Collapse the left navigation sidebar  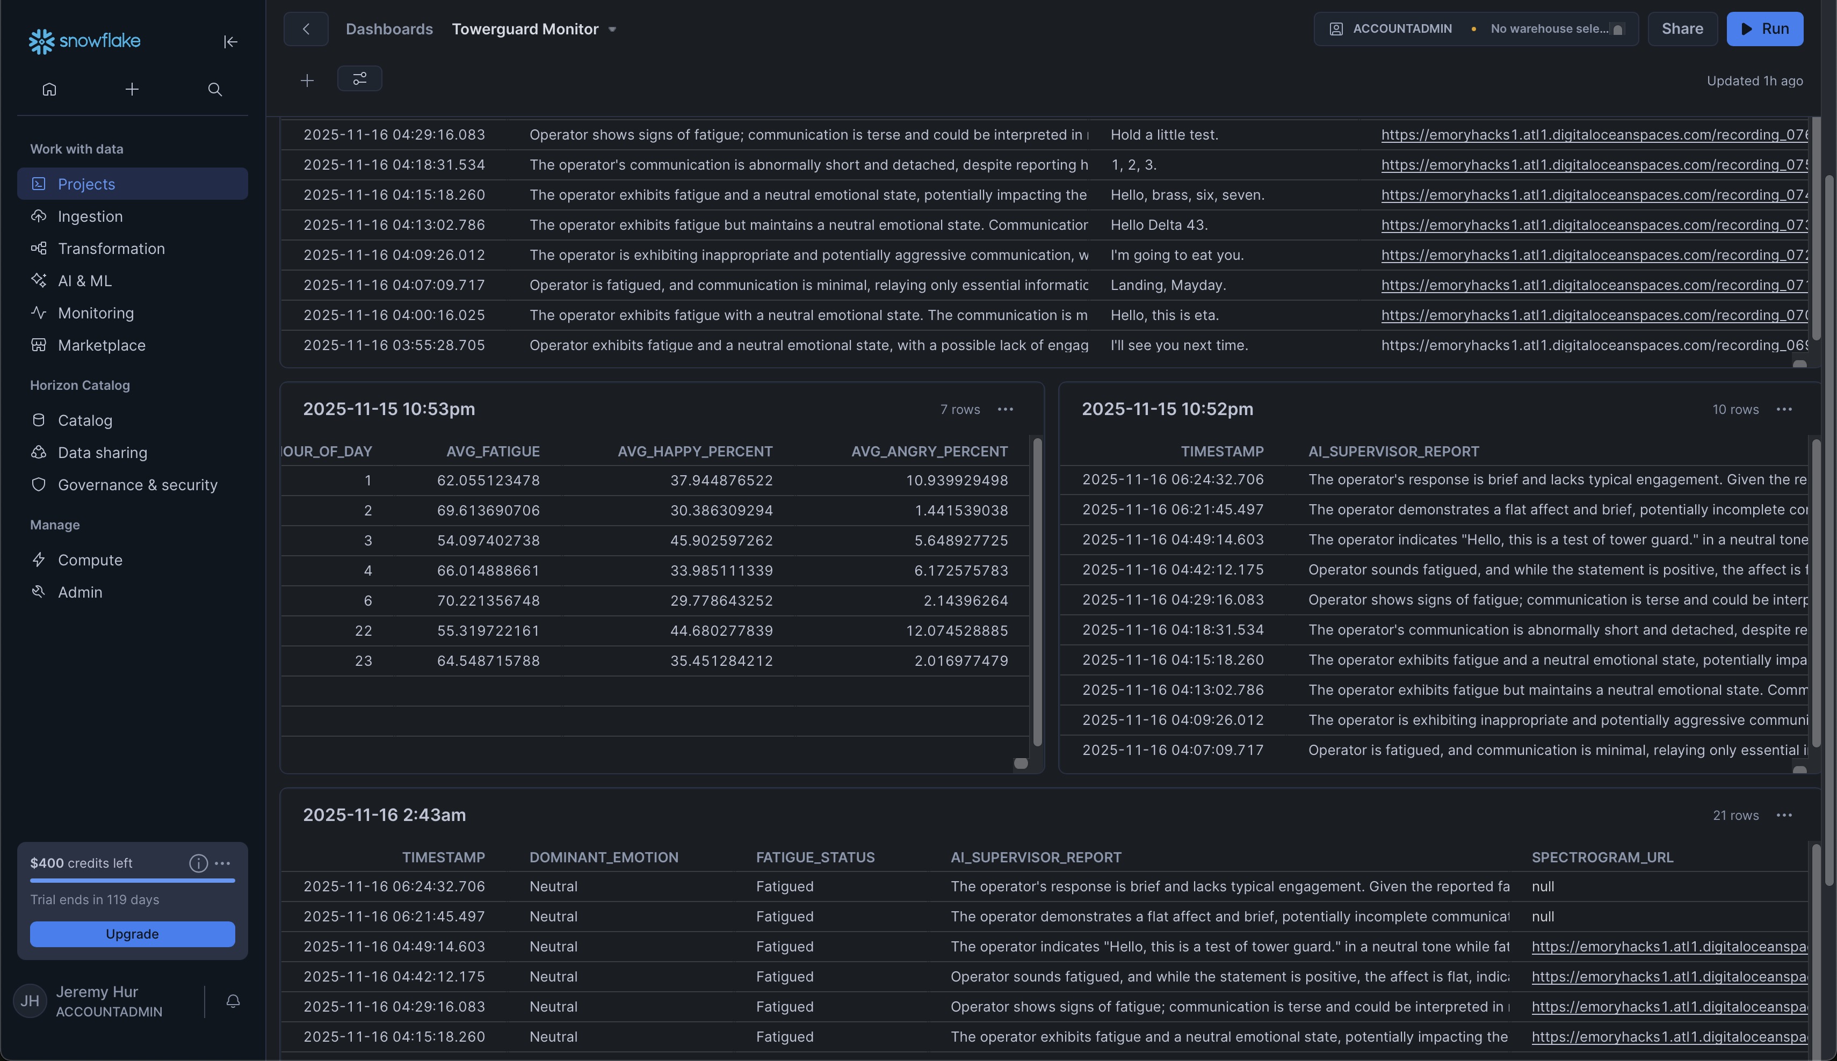click(x=230, y=42)
